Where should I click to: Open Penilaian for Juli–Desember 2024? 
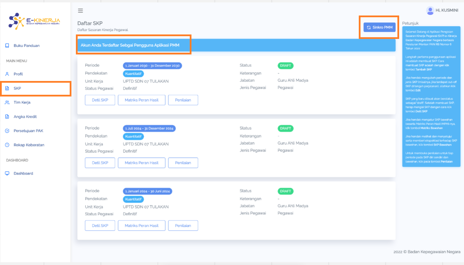tap(183, 163)
